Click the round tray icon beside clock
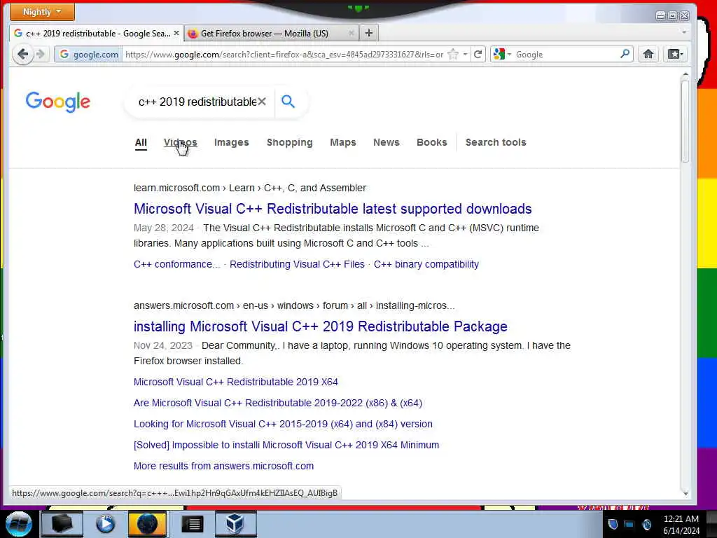Viewport: 717px width, 538px height. tap(646, 524)
